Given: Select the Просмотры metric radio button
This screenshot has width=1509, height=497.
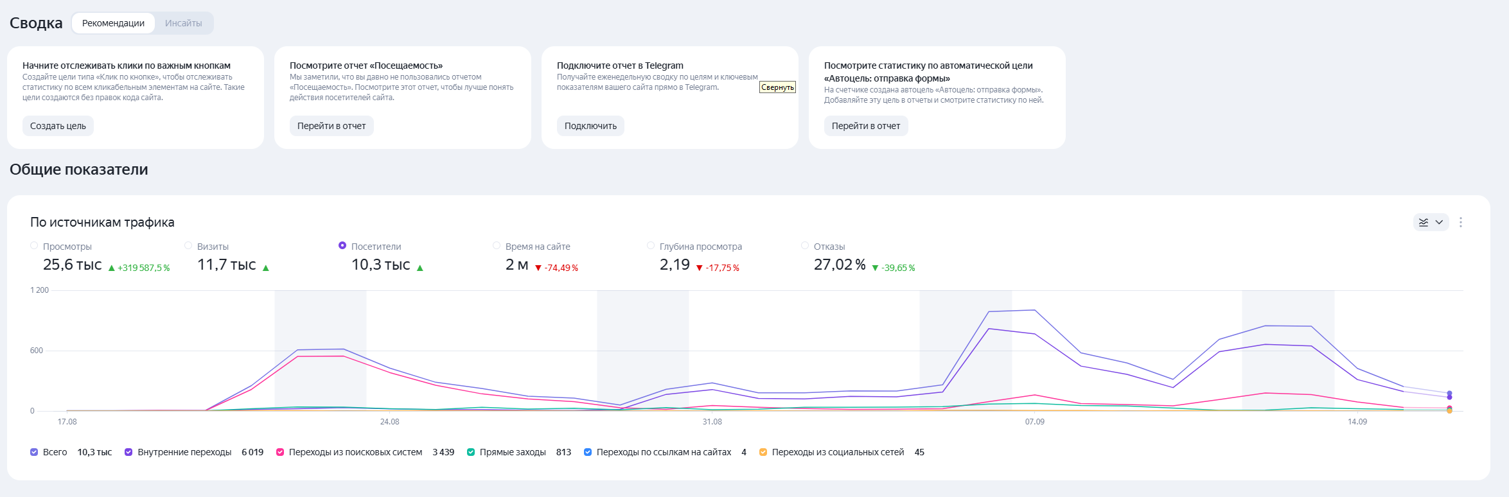Looking at the screenshot, I should click(34, 245).
